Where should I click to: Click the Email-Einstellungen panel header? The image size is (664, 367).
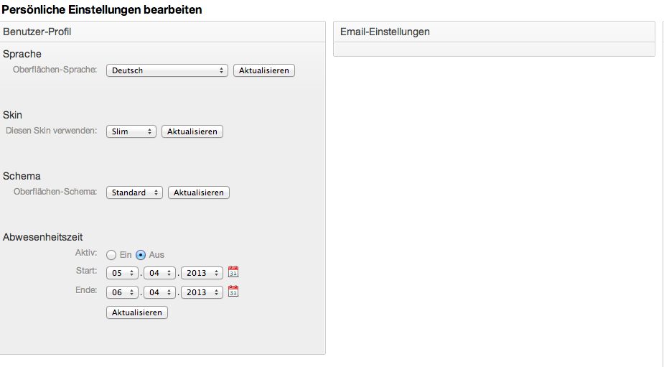(494, 32)
